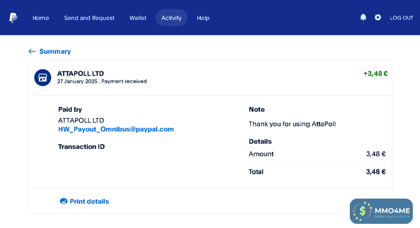The width and height of the screenshot is (420, 228).
Task: Click the date 27 January 2025
Action: [77, 82]
